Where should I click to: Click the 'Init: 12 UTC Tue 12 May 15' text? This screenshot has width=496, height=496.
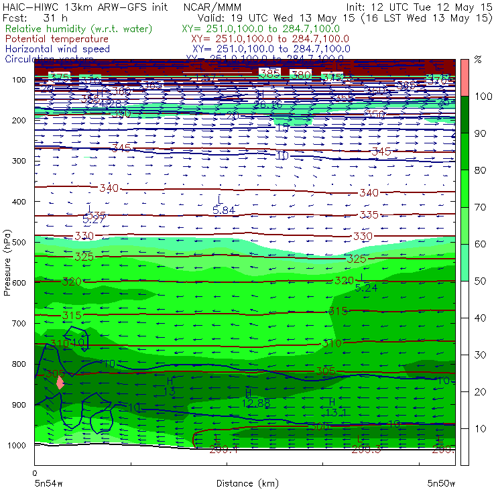420,7
